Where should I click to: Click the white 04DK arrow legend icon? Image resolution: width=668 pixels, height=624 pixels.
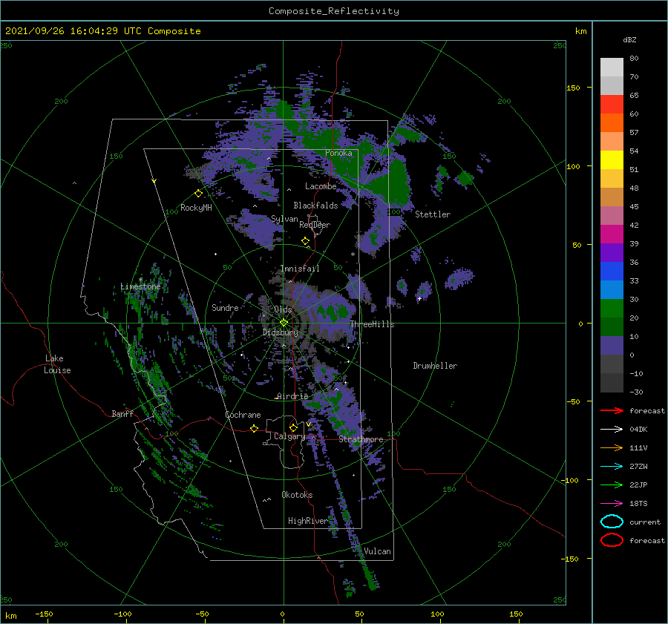pos(612,429)
